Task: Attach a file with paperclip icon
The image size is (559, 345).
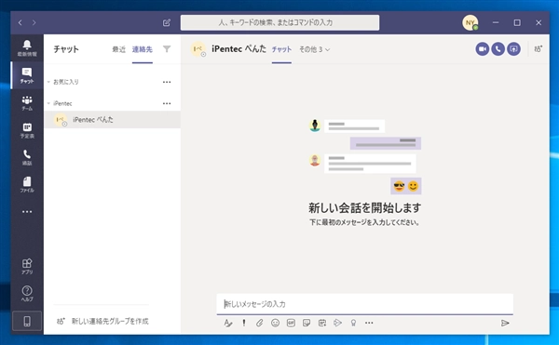Action: pos(260,323)
